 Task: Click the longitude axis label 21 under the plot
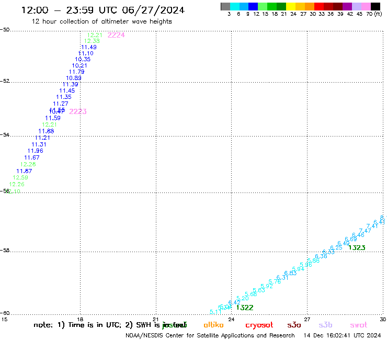pos(155,319)
